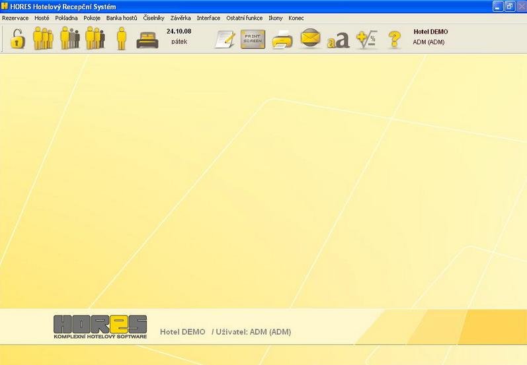Screen dimensions: 527x365
Task: Open the Hosté menu
Action: 42,18
